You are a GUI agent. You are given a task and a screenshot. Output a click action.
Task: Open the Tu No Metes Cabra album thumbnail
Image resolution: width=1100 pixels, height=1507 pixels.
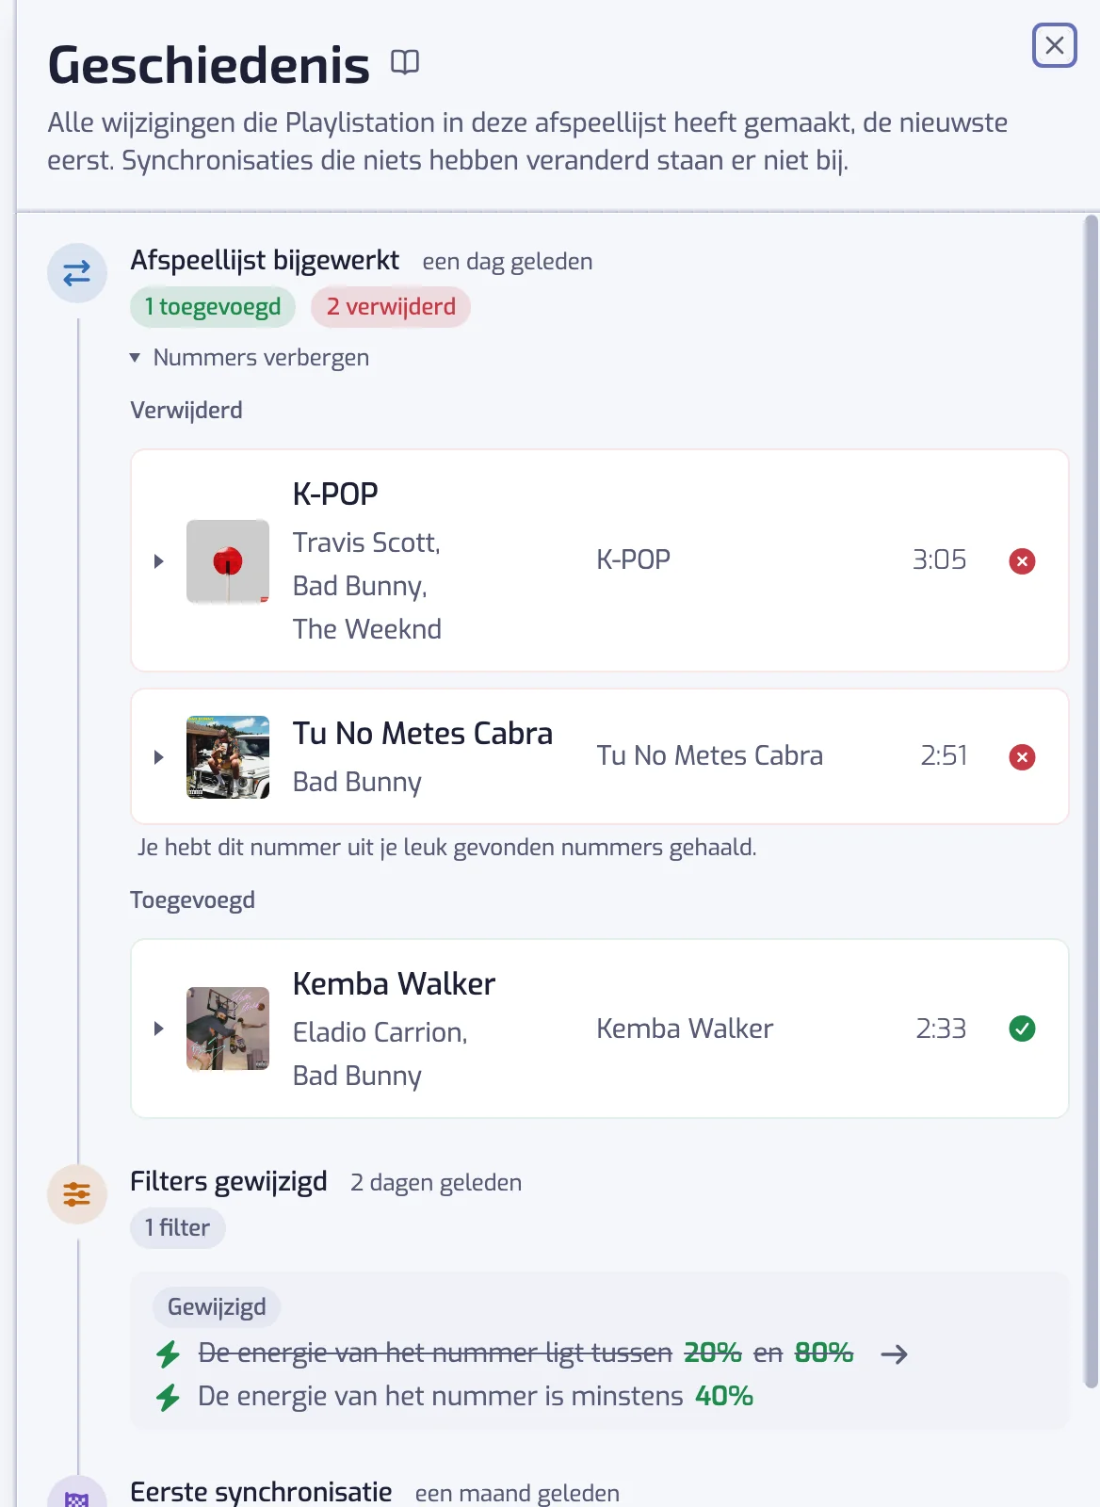pos(228,757)
